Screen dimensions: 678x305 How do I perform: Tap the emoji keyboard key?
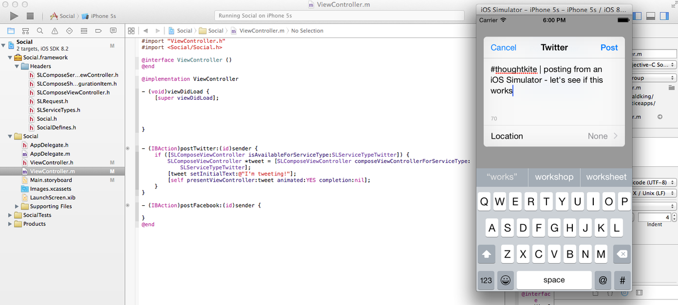point(506,280)
